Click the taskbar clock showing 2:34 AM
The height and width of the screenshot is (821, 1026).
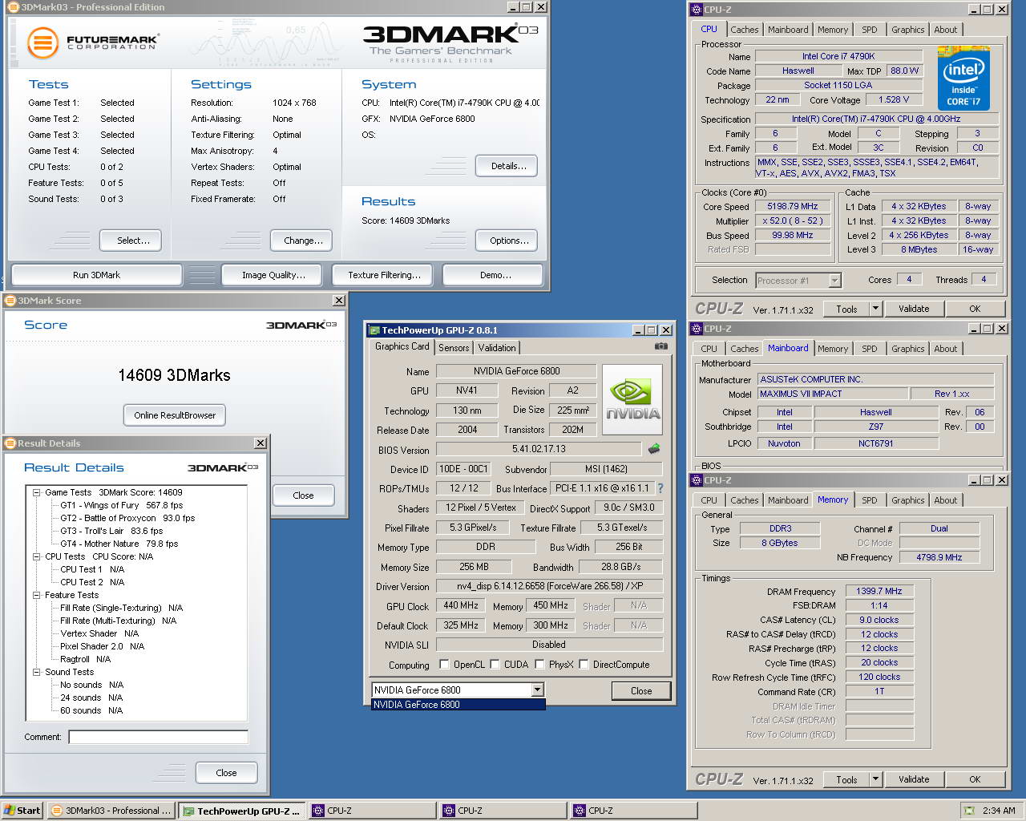[999, 811]
